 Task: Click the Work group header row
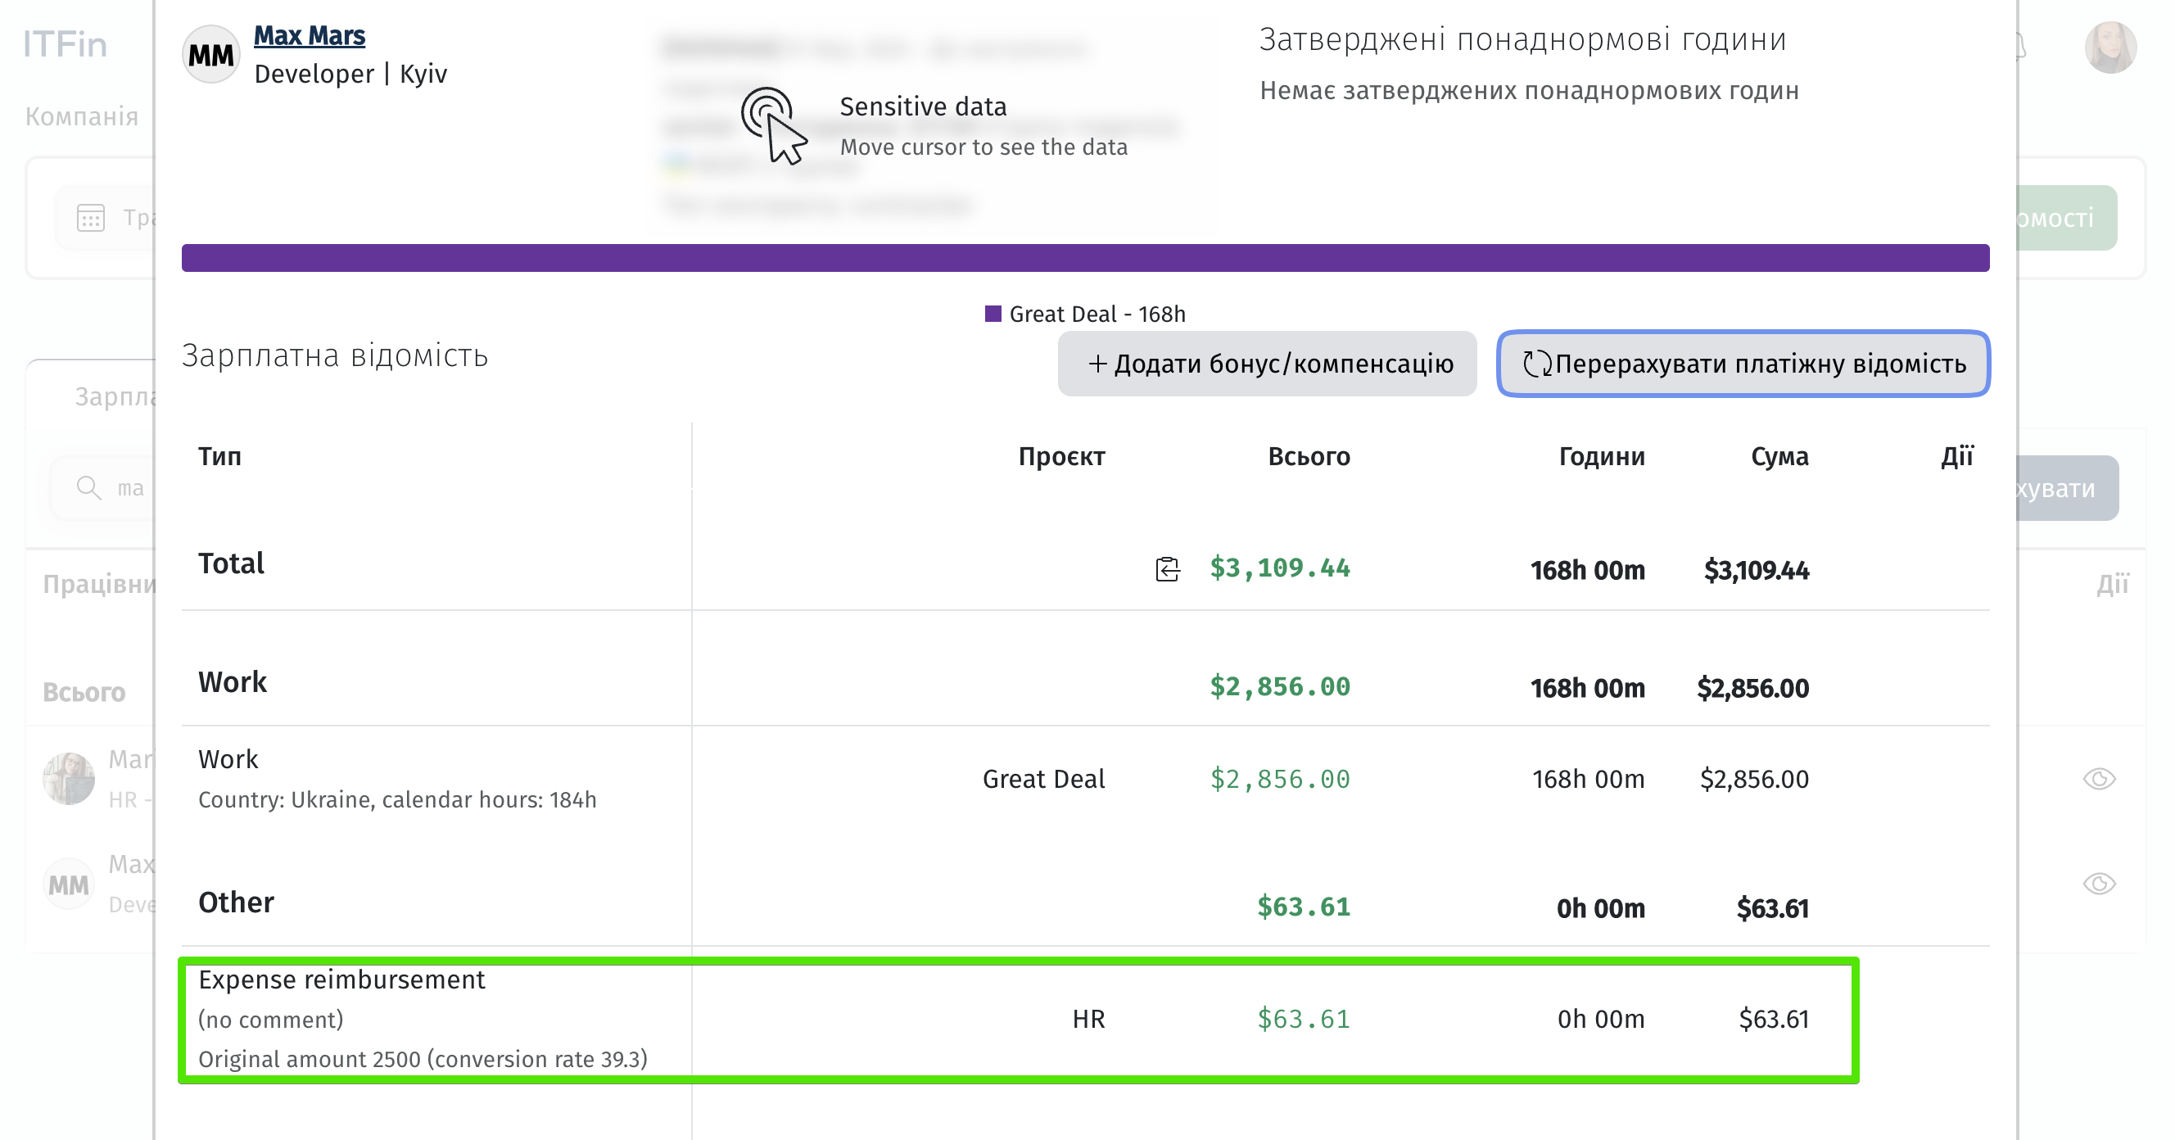[1085, 683]
